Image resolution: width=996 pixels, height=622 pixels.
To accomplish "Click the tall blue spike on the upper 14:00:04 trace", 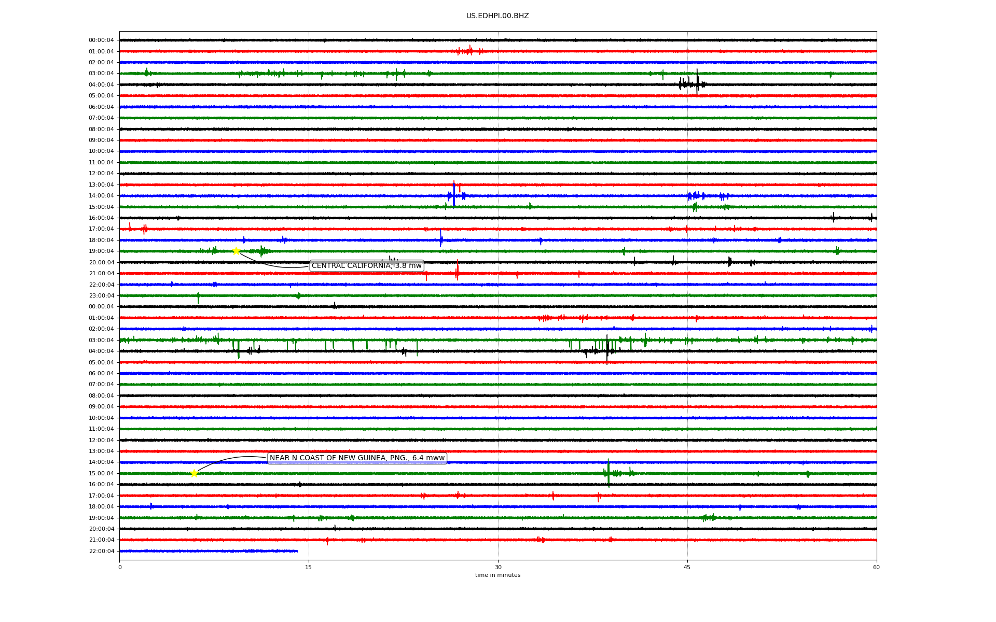I will [x=454, y=194].
